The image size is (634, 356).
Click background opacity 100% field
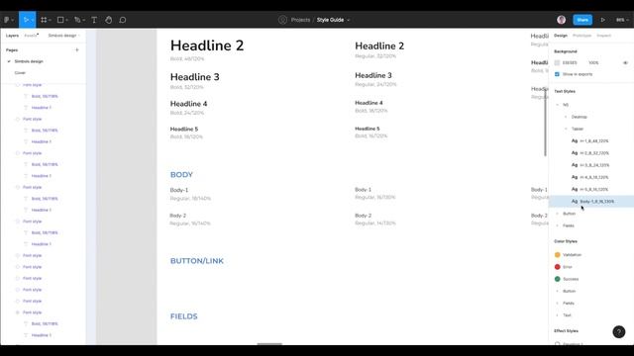pyautogui.click(x=593, y=63)
